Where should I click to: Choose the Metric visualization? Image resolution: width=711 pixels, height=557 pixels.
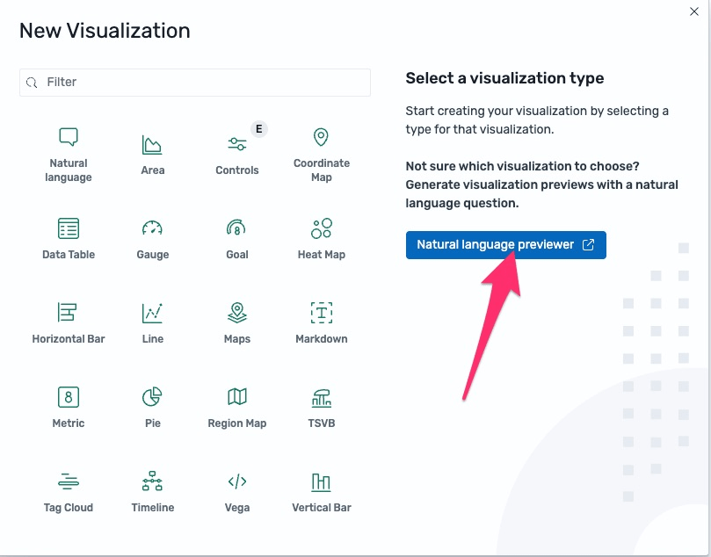click(x=69, y=407)
